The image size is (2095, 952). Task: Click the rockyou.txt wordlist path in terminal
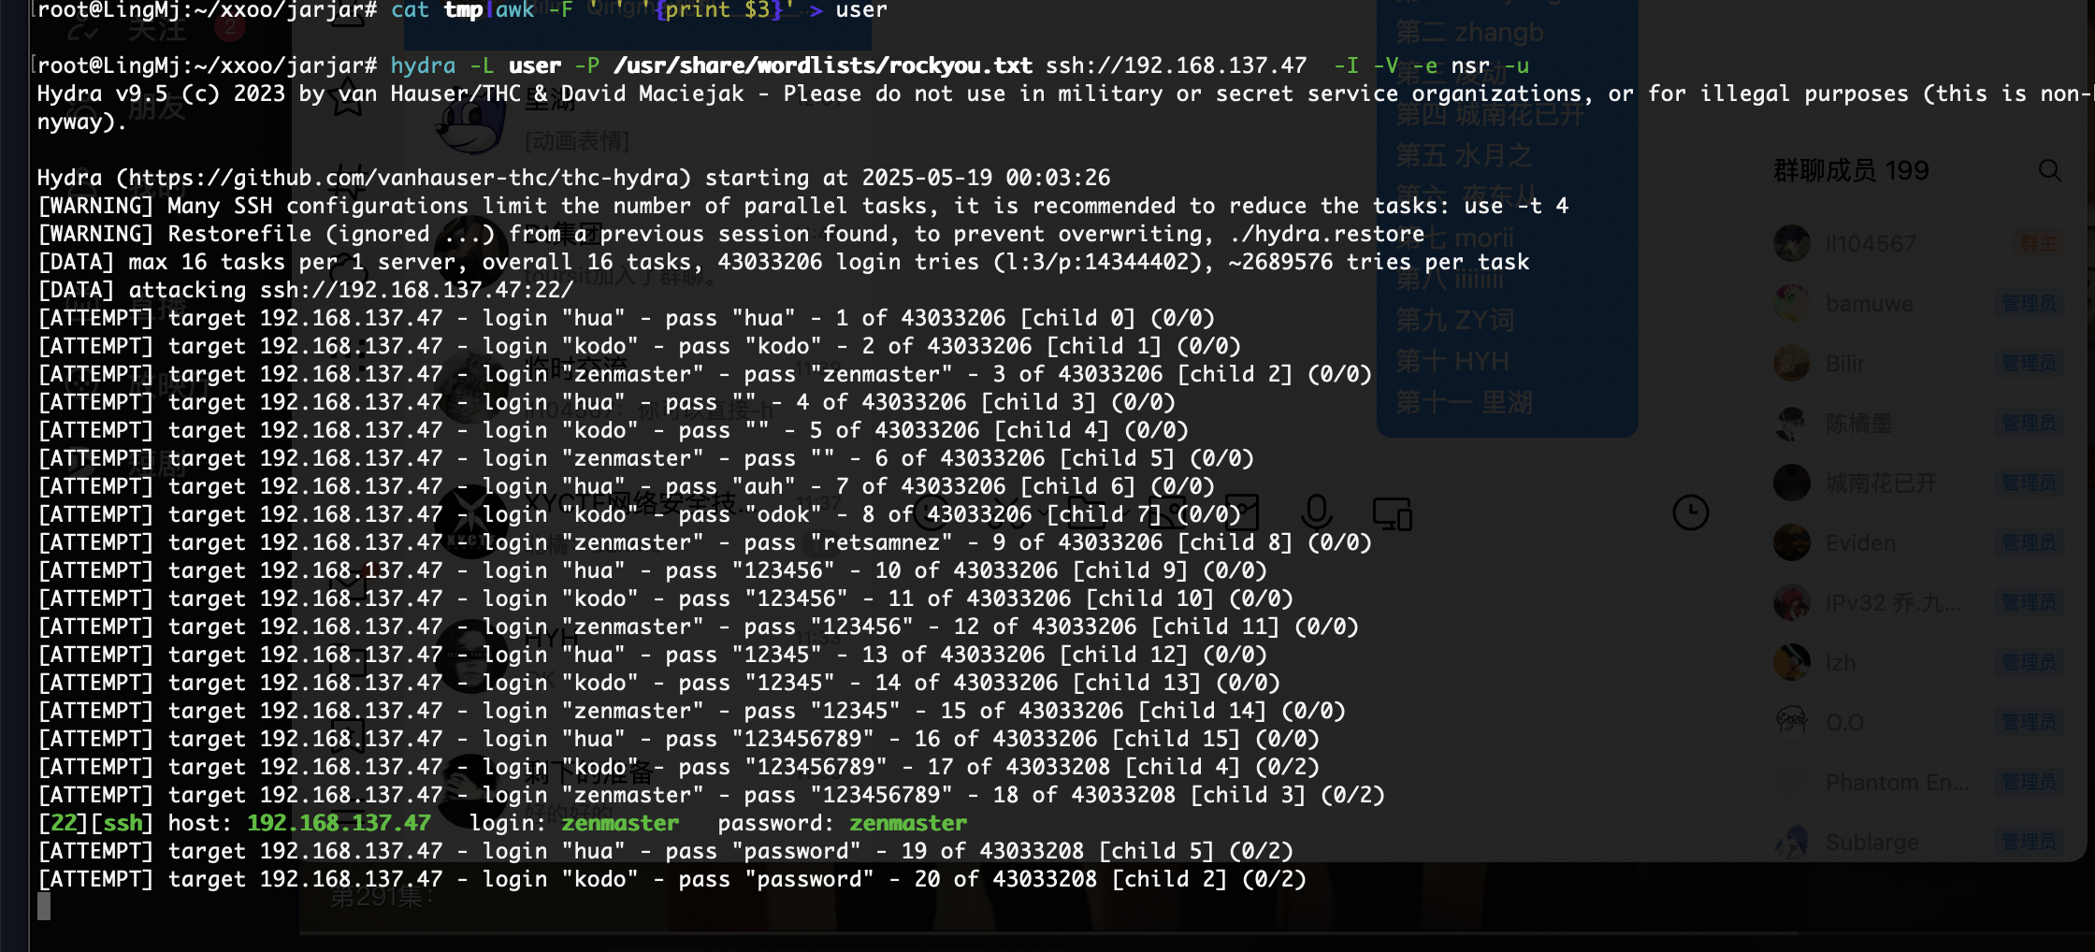pos(823,65)
